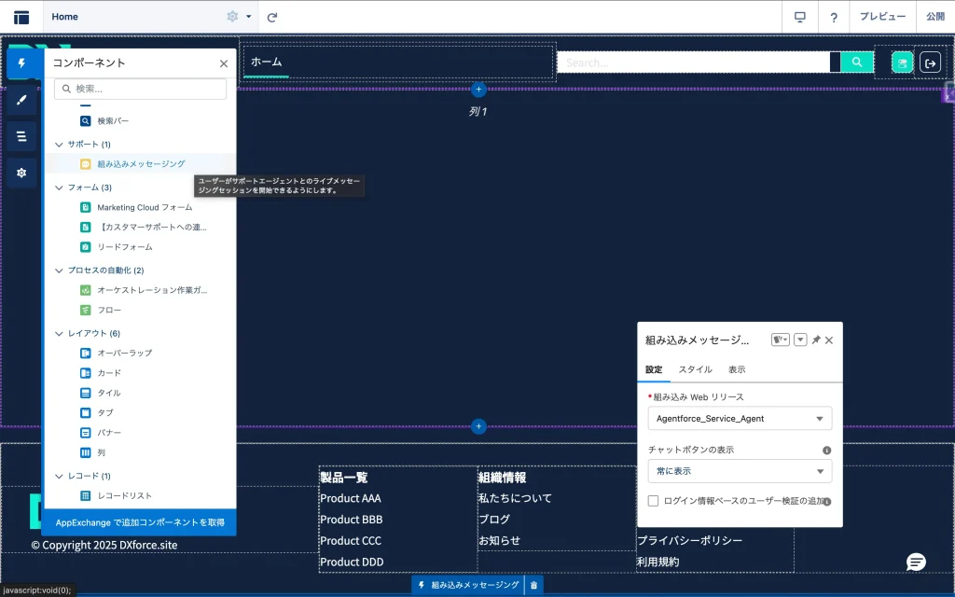Open the Components lightning bolt sidebar icon
955x597 pixels.
(x=21, y=63)
